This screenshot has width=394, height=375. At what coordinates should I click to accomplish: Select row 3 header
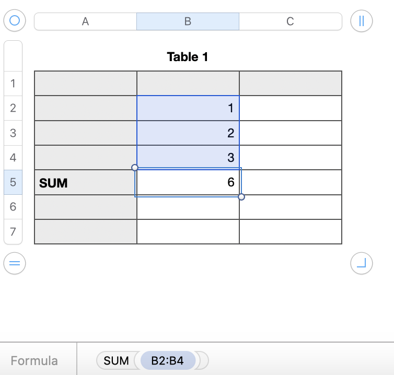(x=13, y=133)
